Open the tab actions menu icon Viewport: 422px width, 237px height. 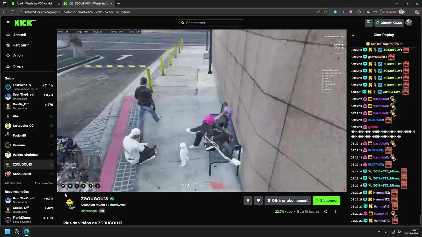point(4,4)
